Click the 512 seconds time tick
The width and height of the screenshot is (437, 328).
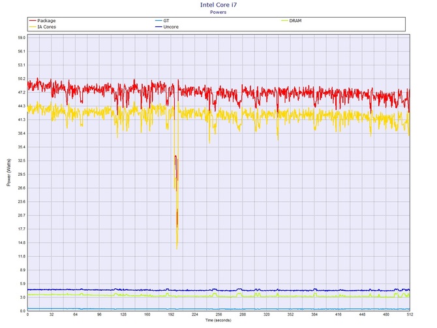[x=410, y=314]
